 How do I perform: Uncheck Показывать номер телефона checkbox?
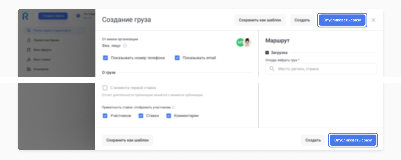(105, 58)
